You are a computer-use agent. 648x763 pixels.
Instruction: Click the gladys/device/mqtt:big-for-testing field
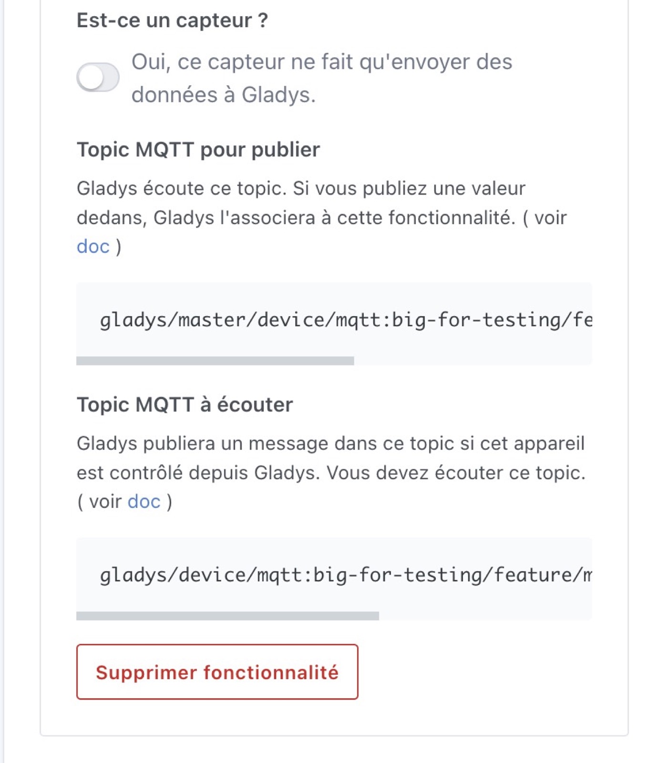point(334,577)
